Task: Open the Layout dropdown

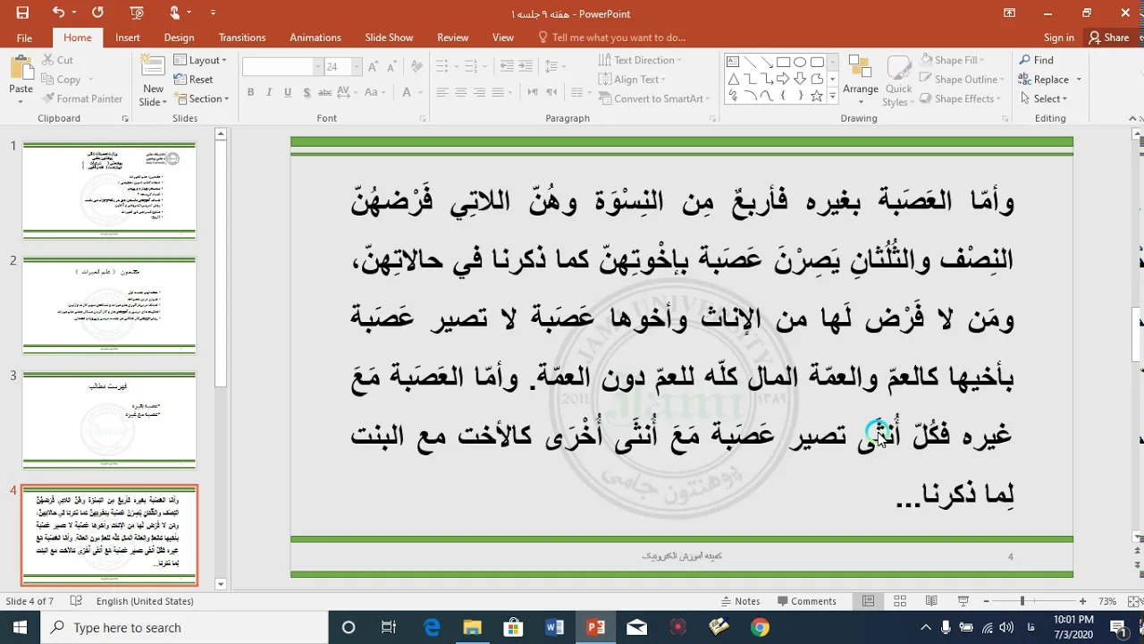Action: (x=201, y=60)
